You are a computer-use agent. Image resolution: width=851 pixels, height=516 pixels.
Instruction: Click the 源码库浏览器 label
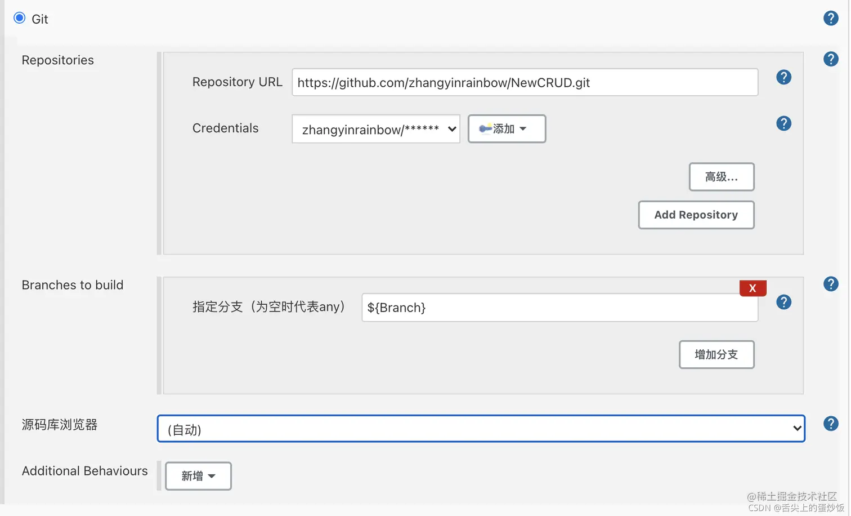(x=60, y=425)
